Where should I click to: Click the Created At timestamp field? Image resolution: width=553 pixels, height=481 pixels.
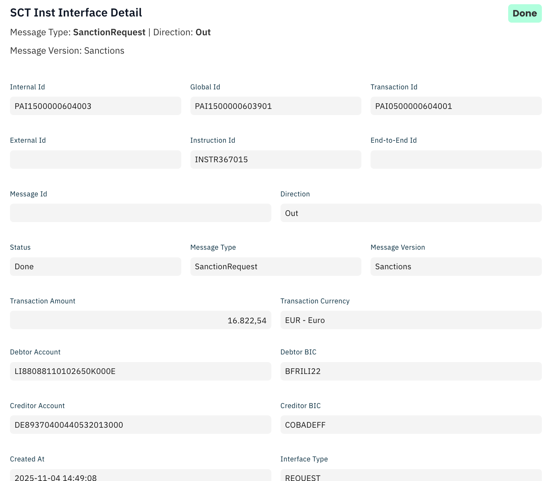(140, 476)
